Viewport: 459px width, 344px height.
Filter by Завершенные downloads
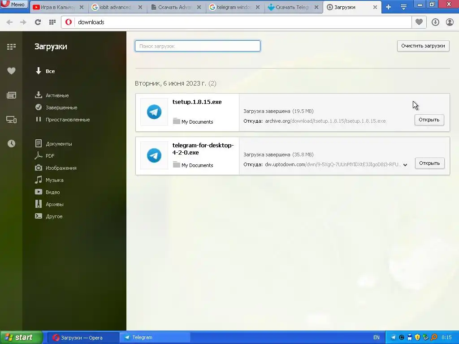coord(56,107)
